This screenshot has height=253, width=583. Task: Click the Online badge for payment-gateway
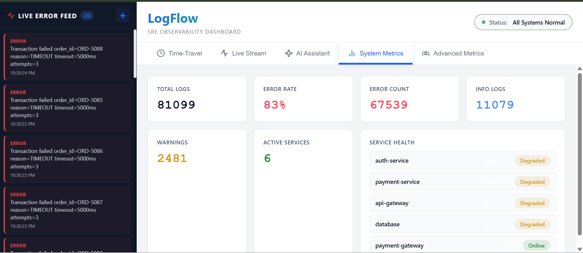pos(536,245)
